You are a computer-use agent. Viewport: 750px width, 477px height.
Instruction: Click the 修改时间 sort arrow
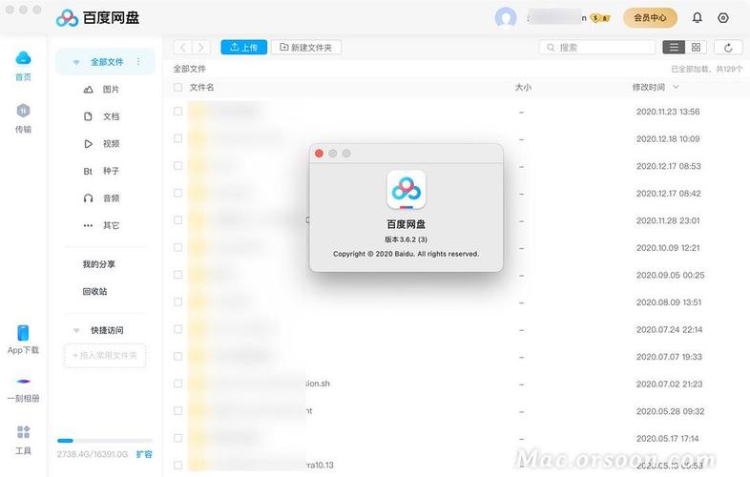point(676,87)
